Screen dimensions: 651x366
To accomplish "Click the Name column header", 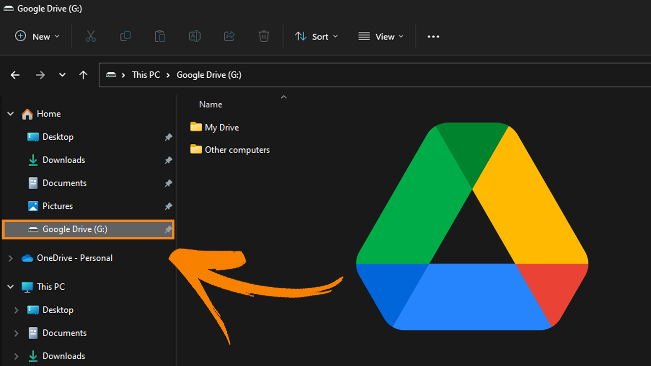I will click(x=211, y=104).
